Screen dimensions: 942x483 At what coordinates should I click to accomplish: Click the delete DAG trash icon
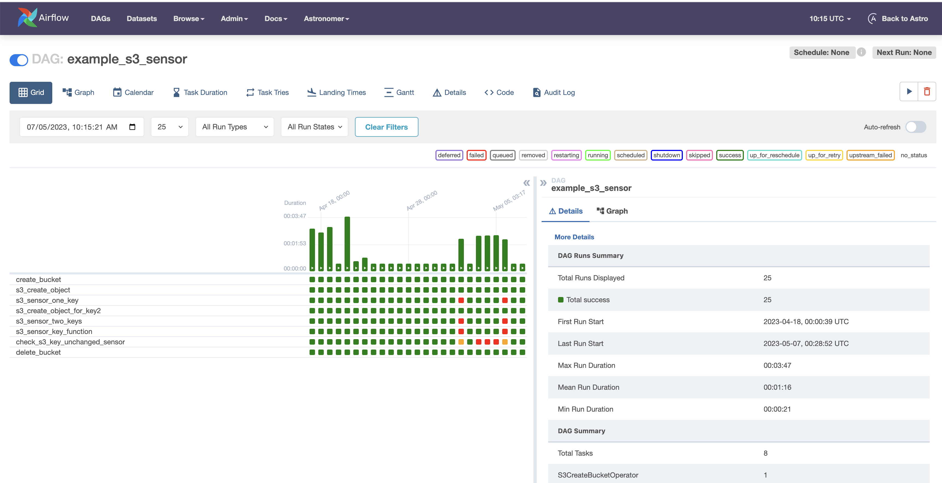927,91
